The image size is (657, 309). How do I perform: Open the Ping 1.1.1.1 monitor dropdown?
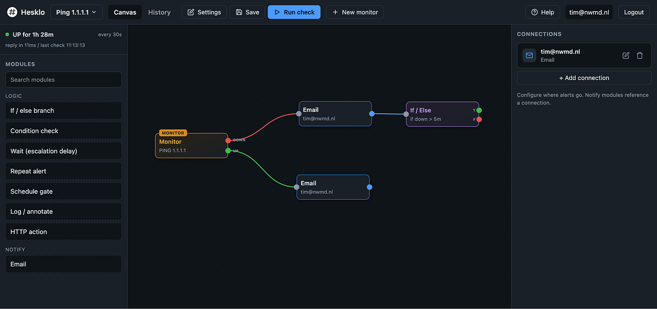[x=76, y=12]
